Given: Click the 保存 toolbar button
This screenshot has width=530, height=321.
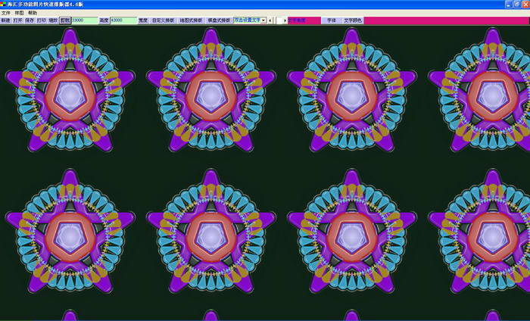Looking at the screenshot, I should [x=30, y=20].
